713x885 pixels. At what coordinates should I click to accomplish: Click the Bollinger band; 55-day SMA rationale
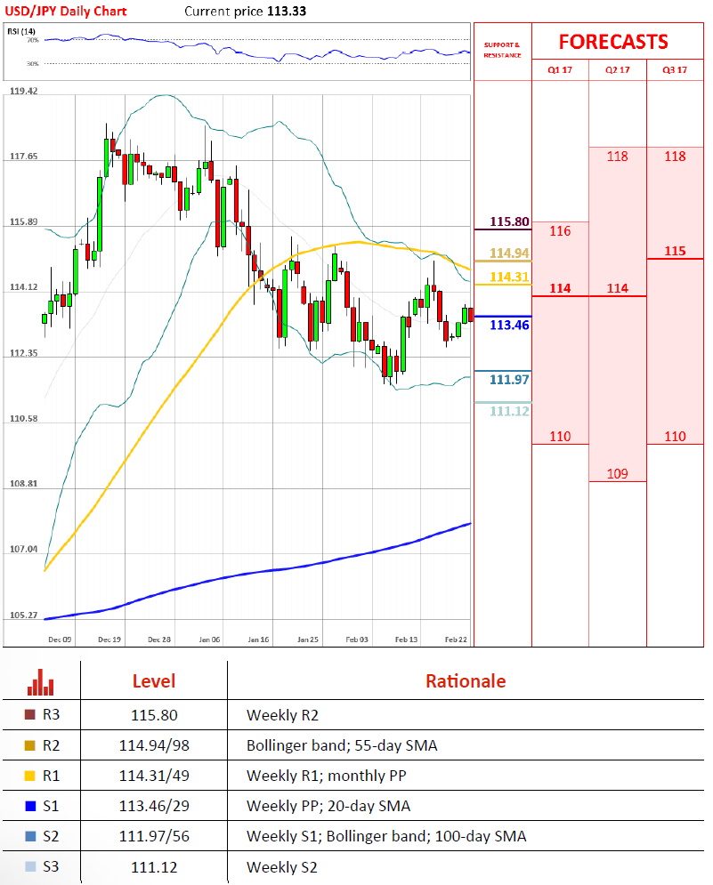click(x=342, y=745)
